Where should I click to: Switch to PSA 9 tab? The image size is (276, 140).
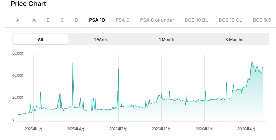(122, 20)
